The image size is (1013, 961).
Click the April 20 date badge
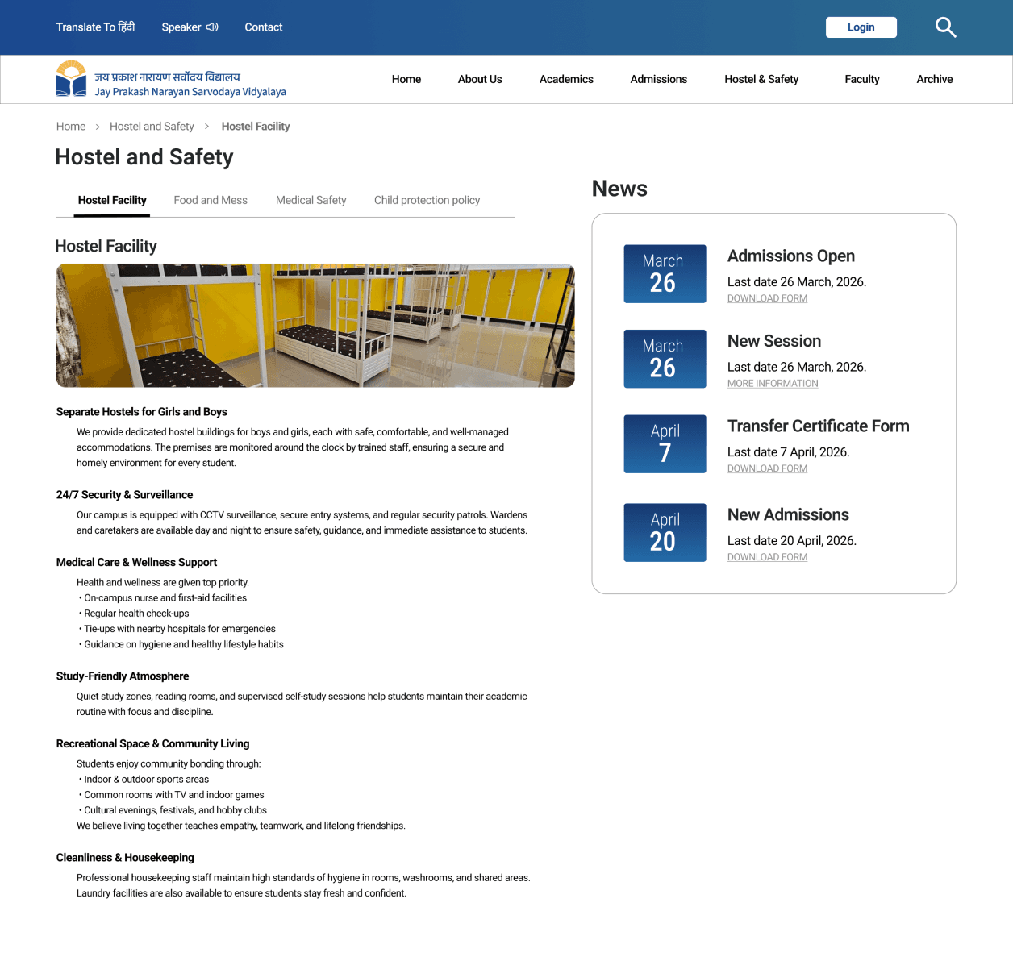click(665, 533)
